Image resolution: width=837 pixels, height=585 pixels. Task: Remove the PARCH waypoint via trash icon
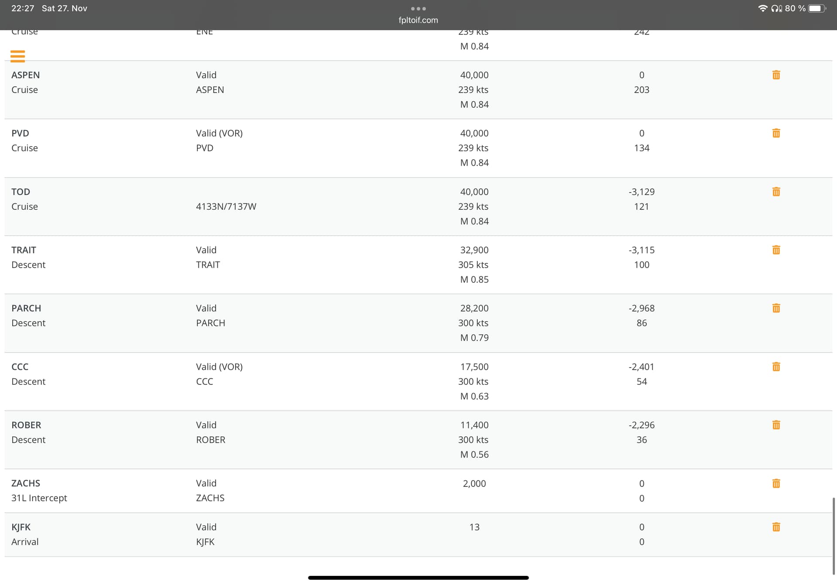(776, 308)
